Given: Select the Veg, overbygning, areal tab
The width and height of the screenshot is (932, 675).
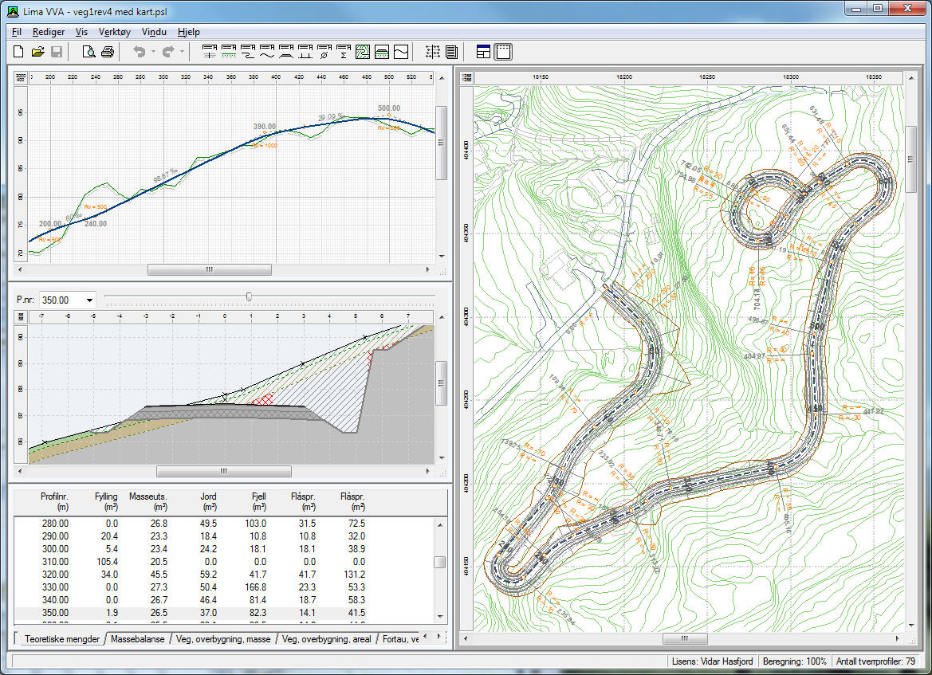Looking at the screenshot, I should (x=326, y=638).
